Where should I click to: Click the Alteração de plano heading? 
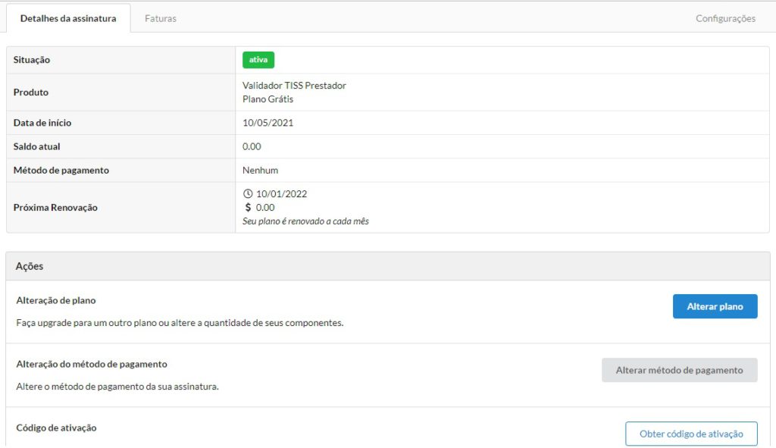(x=56, y=301)
